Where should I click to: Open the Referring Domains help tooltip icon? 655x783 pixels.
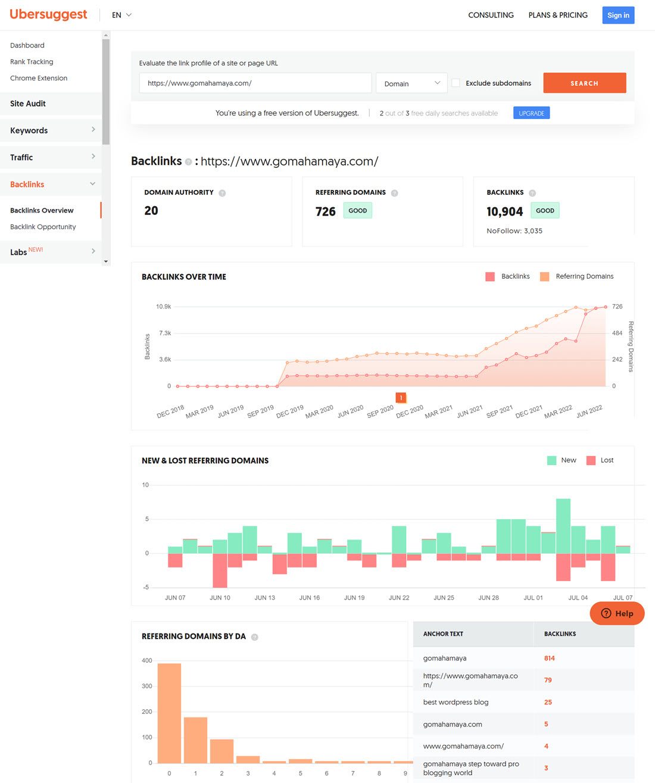pyautogui.click(x=394, y=193)
